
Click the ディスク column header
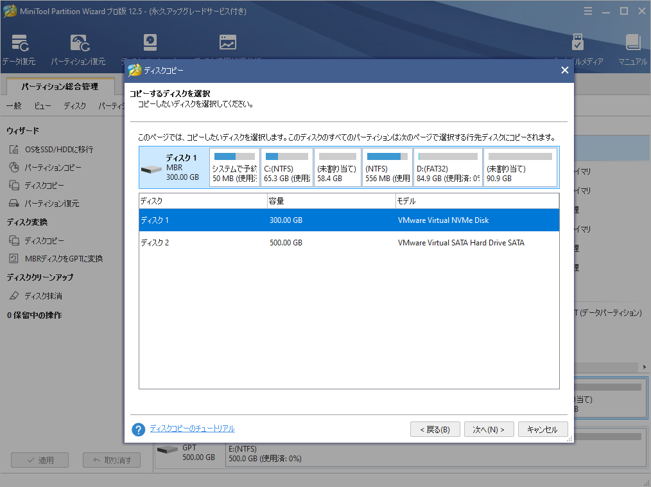pos(203,201)
